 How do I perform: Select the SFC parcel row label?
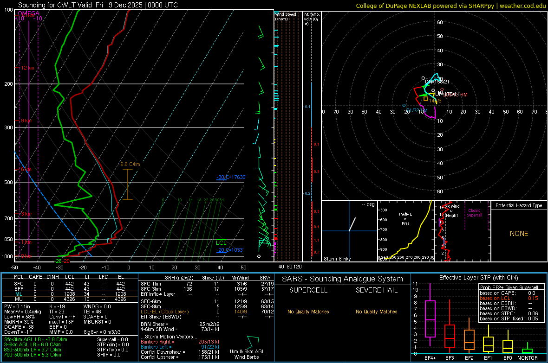pos(19,284)
